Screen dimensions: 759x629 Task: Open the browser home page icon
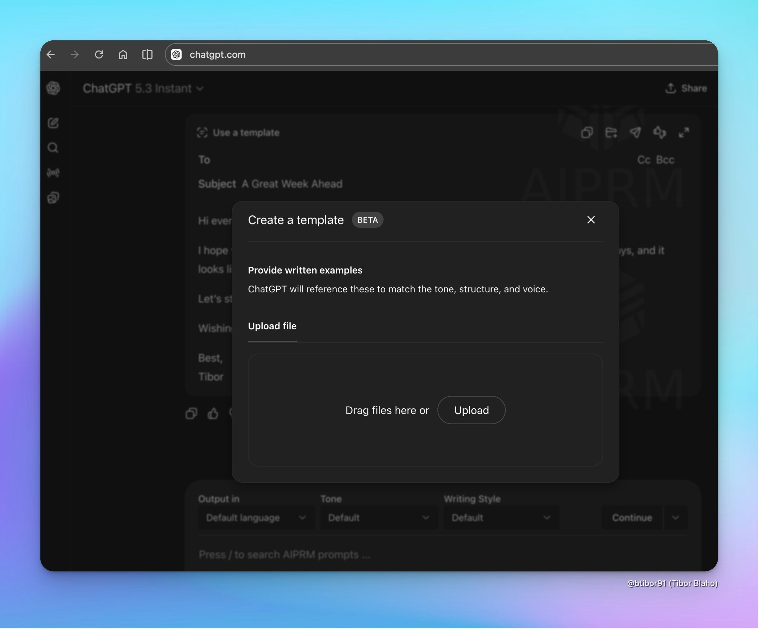[x=123, y=54]
